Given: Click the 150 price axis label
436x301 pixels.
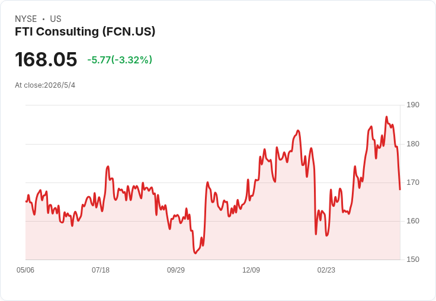Looking at the screenshot, I should point(413,260).
